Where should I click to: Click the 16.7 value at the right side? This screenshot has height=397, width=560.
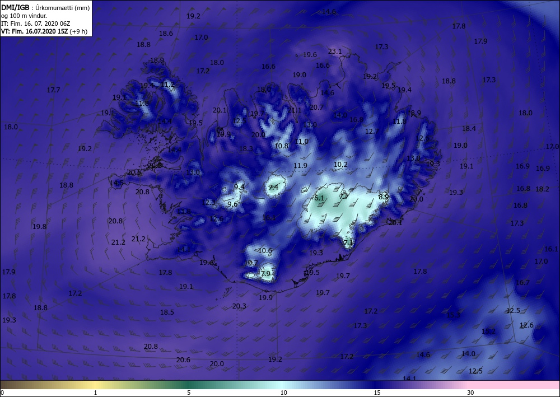[522, 283]
